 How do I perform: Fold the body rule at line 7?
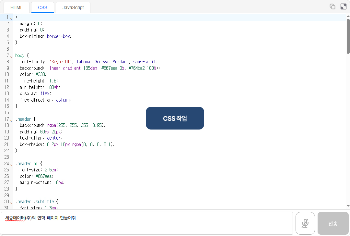pyautogui.click(x=11, y=56)
